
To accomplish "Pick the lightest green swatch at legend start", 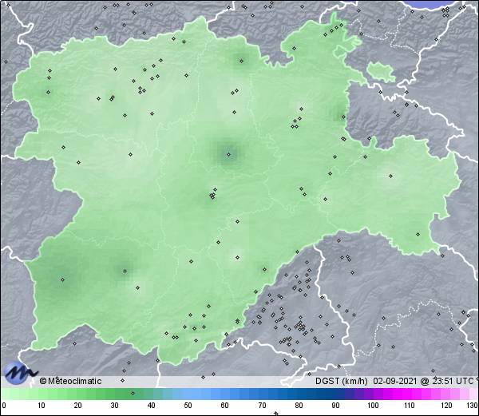I will [5, 394].
